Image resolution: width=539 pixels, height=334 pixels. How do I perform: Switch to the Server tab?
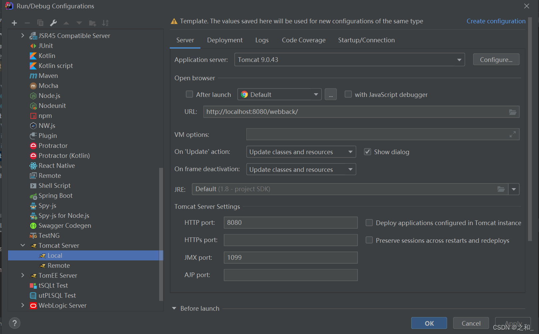click(x=185, y=40)
